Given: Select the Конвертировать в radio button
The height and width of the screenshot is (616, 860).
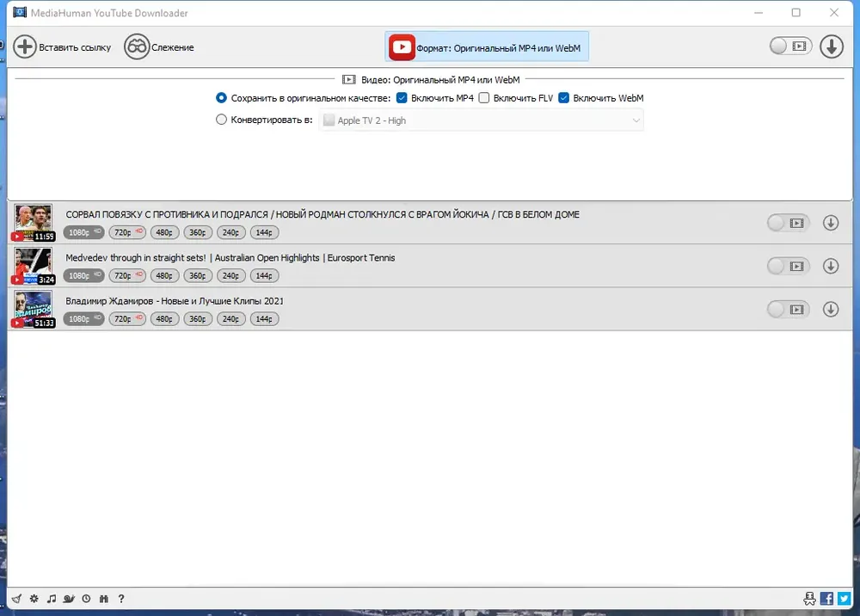Looking at the screenshot, I should click(x=221, y=120).
